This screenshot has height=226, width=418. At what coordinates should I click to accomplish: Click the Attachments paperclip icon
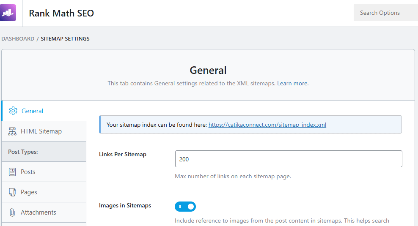pyautogui.click(x=13, y=212)
